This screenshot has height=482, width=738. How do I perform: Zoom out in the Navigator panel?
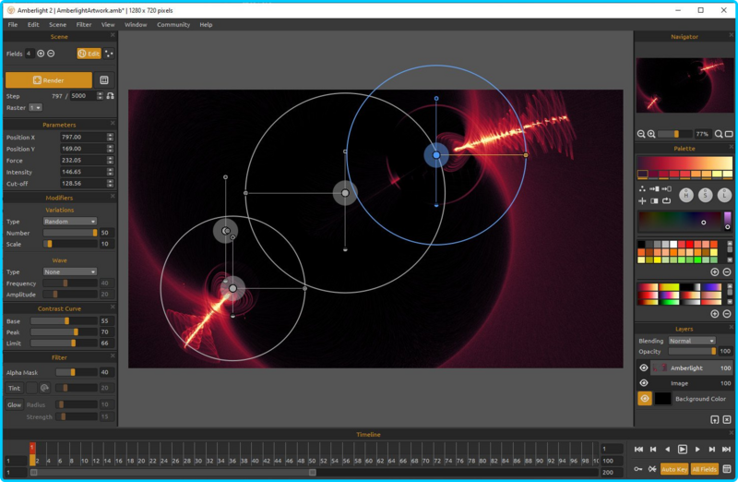tap(641, 134)
